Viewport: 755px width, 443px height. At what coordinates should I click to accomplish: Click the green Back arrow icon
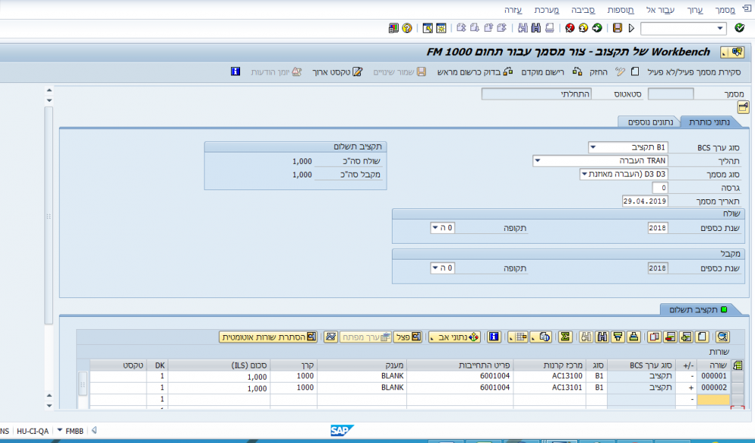point(597,28)
